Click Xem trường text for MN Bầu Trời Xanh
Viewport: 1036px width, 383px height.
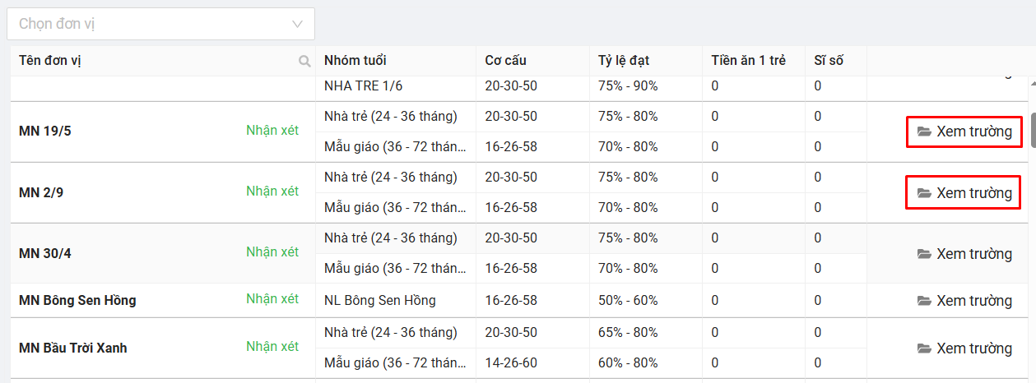pyautogui.click(x=974, y=348)
